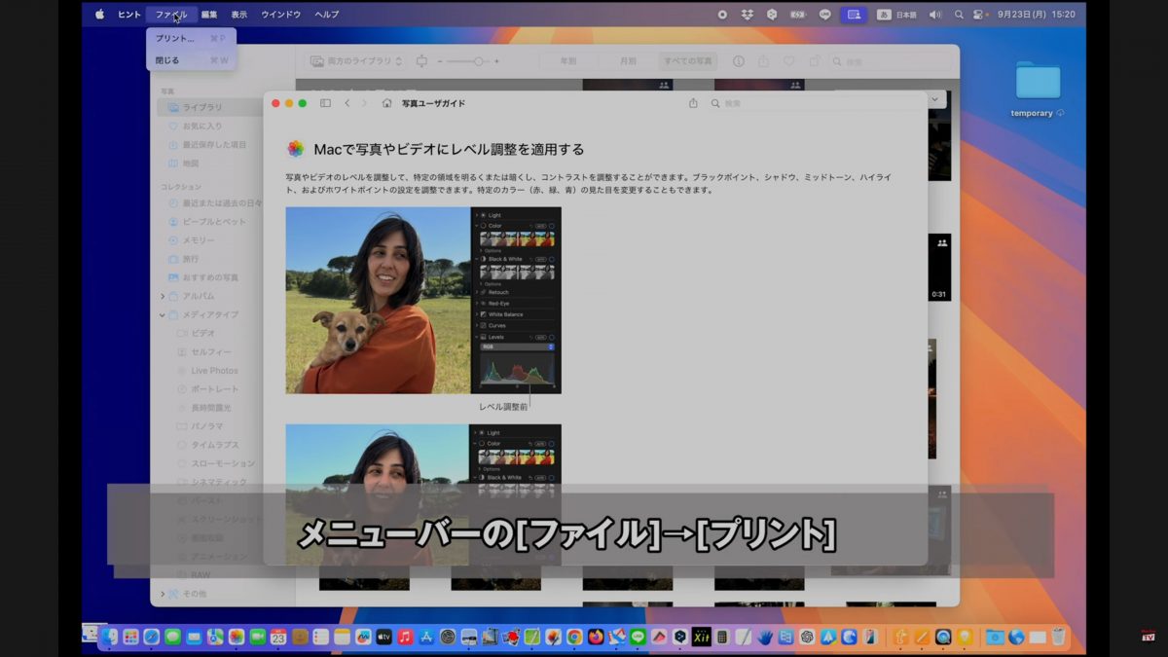Click the favorite heart icon in Photos toolbar

click(x=788, y=61)
